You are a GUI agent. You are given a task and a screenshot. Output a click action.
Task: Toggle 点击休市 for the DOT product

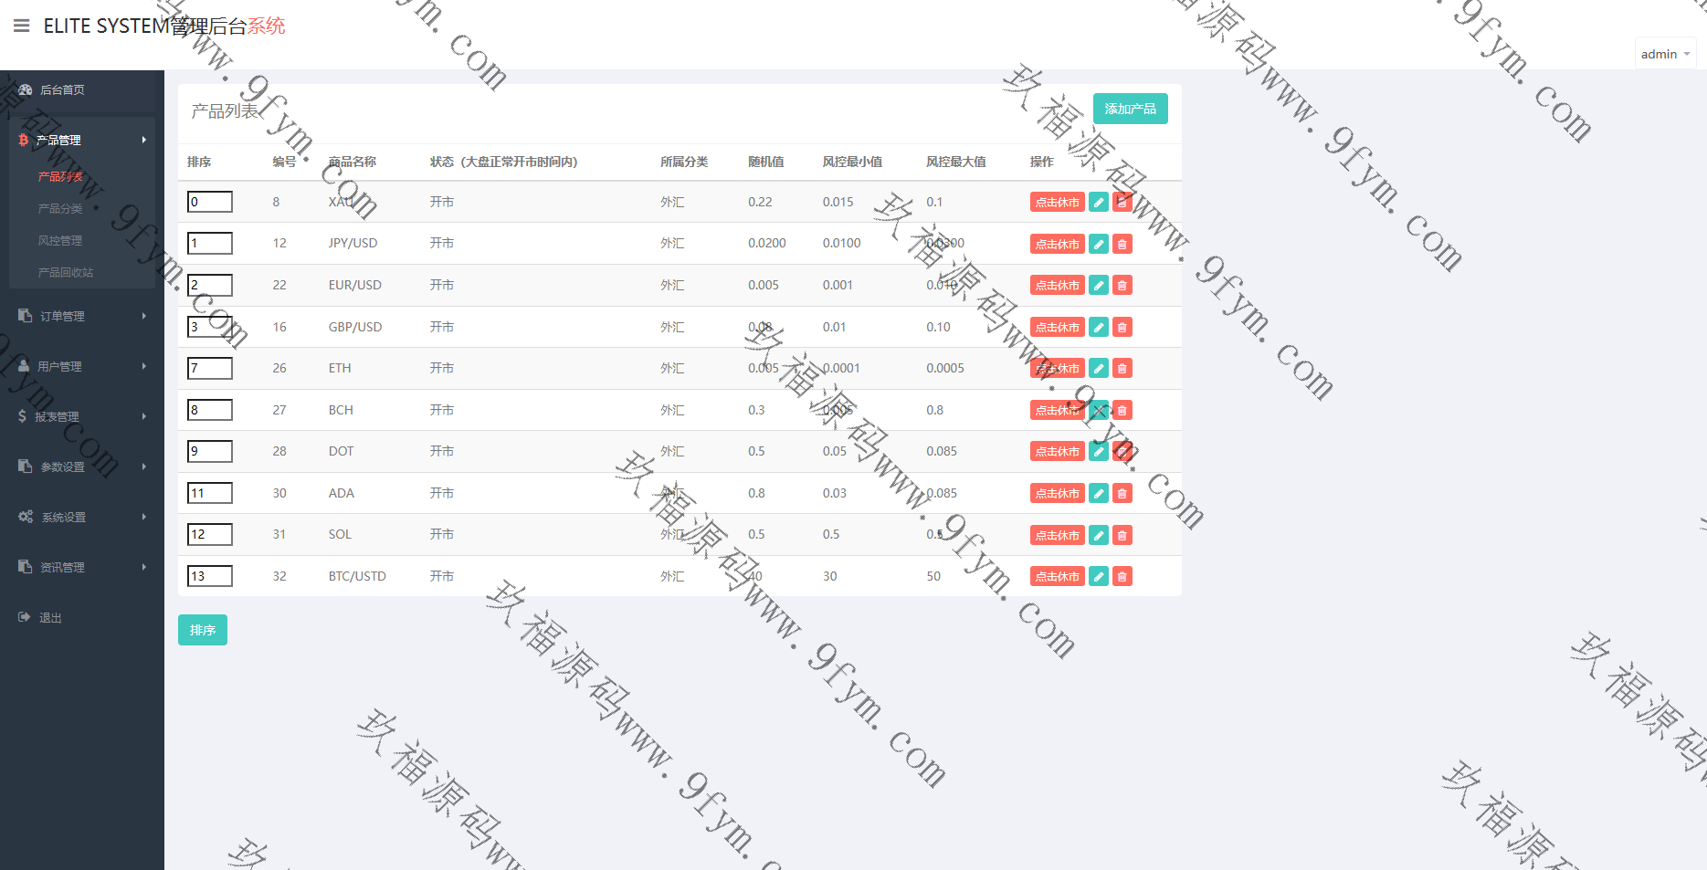pos(1057,452)
